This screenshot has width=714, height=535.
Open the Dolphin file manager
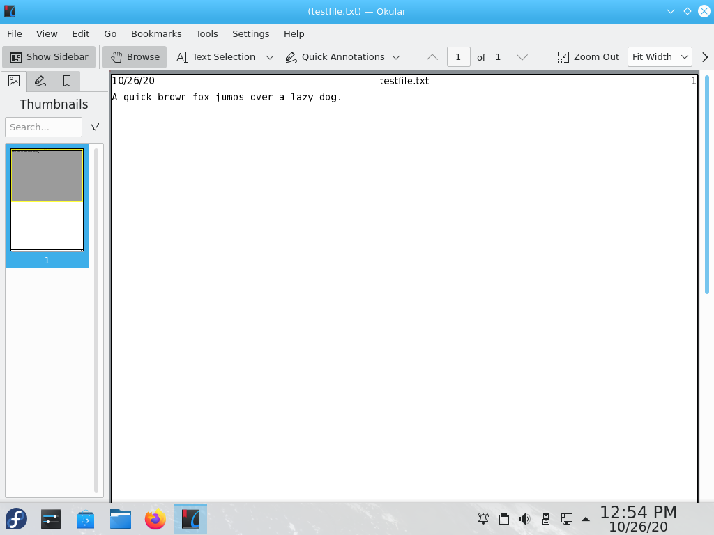click(121, 519)
